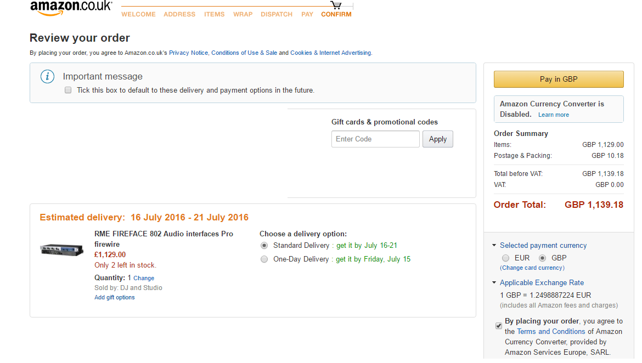Select EUR as payment currency
The image size is (642, 363).
506,258
